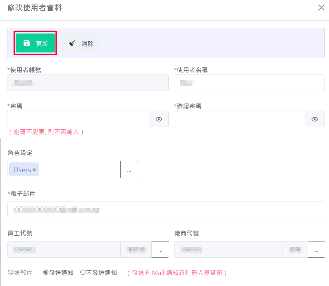Click the 員工代號 code field
Image resolution: width=329 pixels, height=286 pixels.
coord(64,250)
